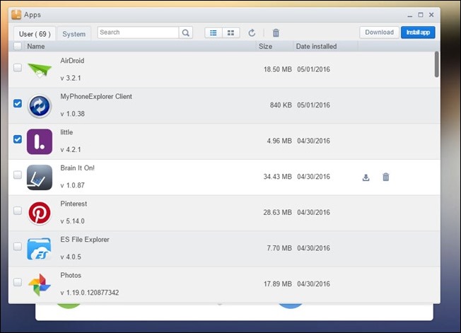This screenshot has height=333, width=461.
Task: Click version text v 4.0.5
Action: (x=71, y=257)
